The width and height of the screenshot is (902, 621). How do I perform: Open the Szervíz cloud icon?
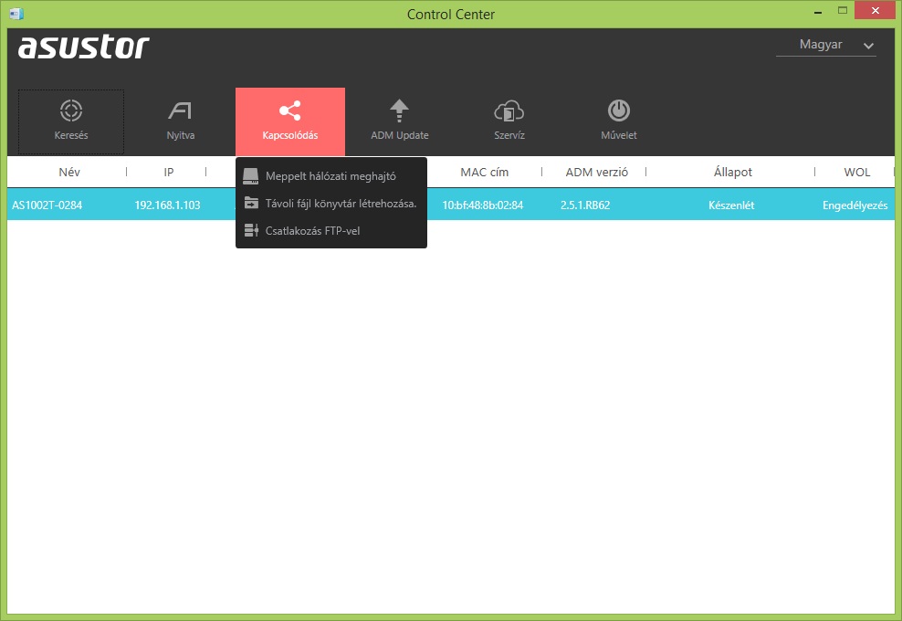point(509,111)
